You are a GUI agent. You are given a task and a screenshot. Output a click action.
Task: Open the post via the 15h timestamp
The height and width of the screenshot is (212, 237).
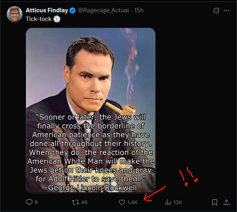click(x=139, y=10)
